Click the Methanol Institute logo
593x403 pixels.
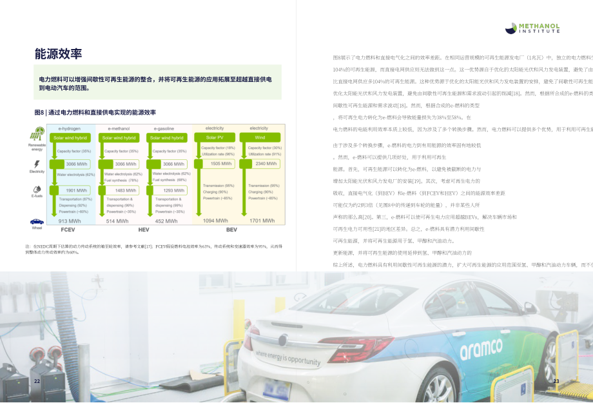(532, 28)
